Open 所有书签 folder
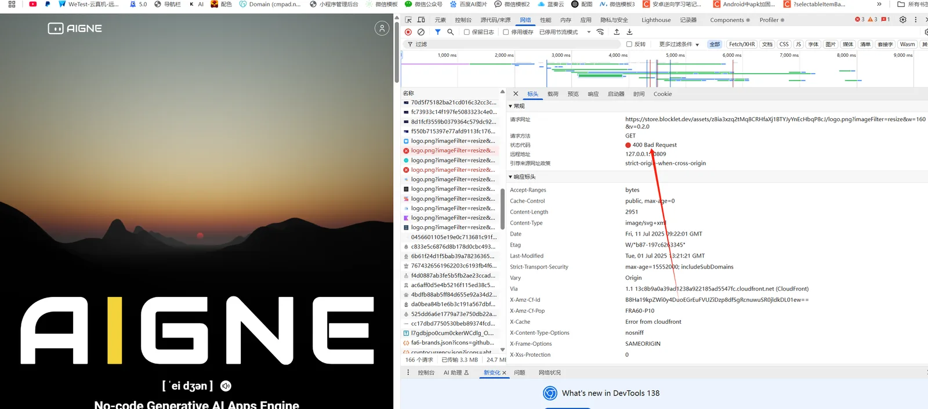This screenshot has height=409, width=928. pyautogui.click(x=912, y=4)
